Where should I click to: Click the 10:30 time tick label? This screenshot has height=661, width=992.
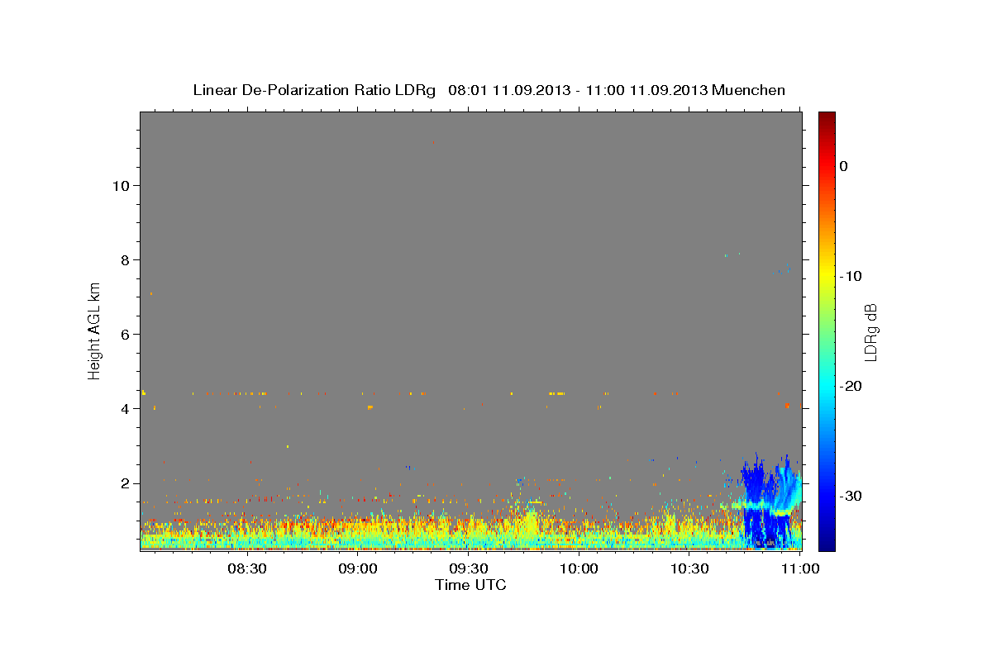coord(690,568)
